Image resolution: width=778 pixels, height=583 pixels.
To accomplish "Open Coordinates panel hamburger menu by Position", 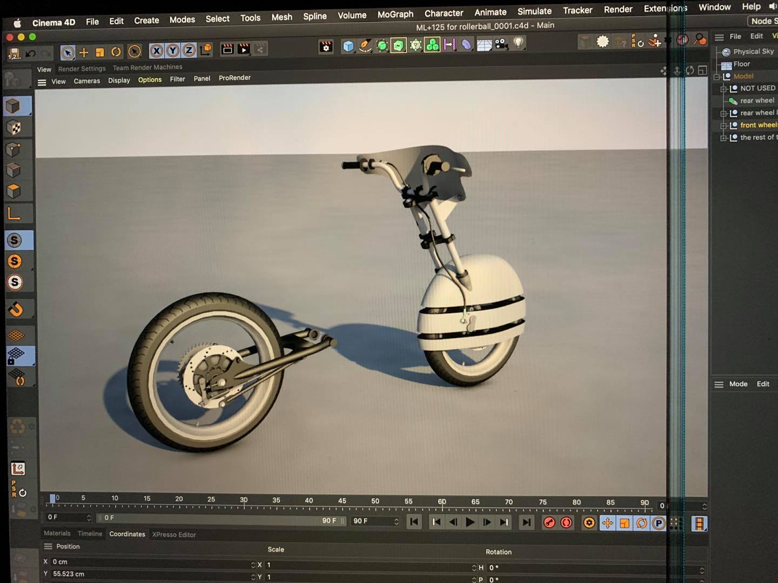I will point(48,546).
